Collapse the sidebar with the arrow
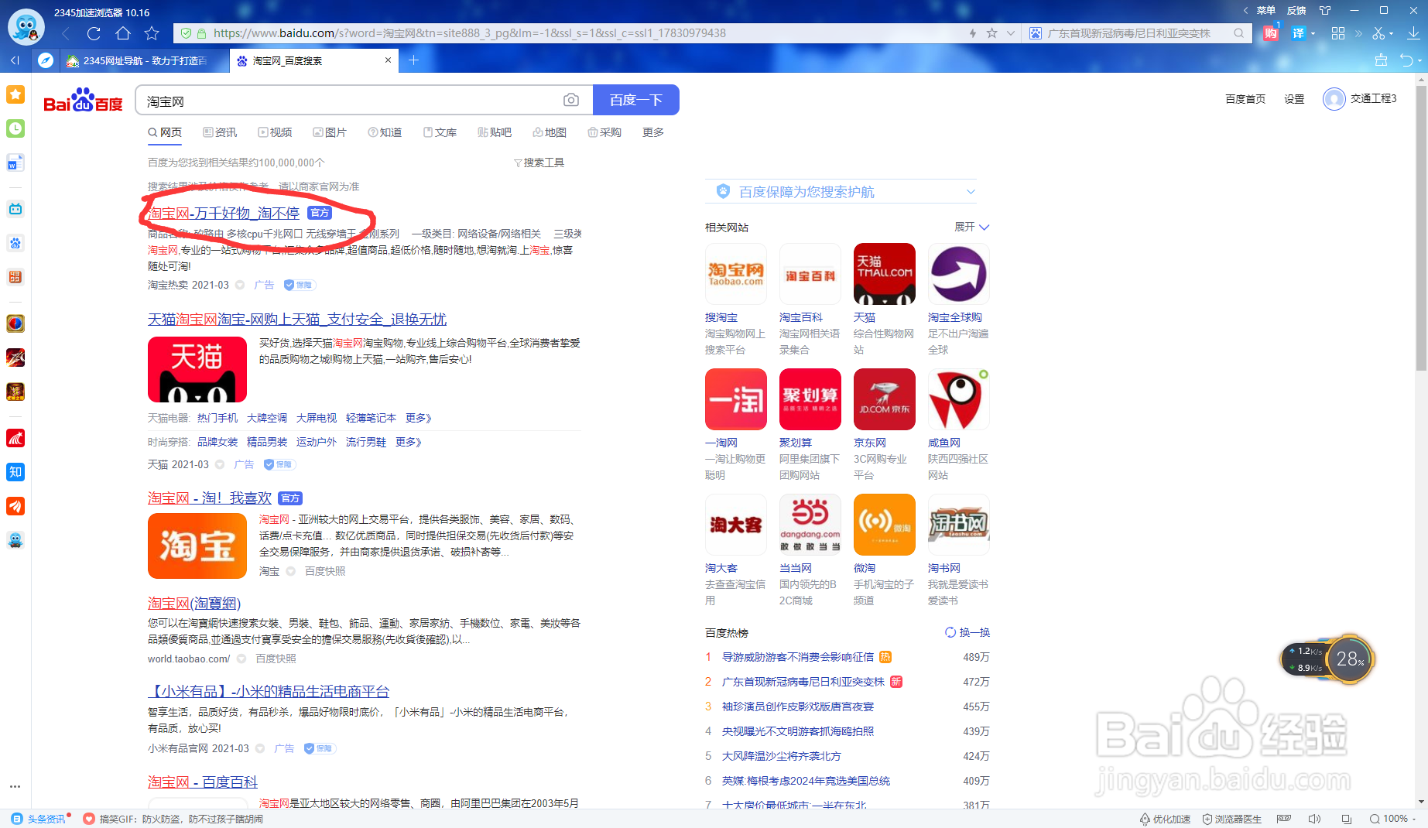This screenshot has width=1428, height=828. 14,60
